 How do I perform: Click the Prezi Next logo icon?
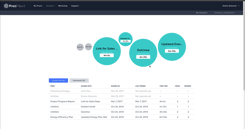tap(6, 6)
